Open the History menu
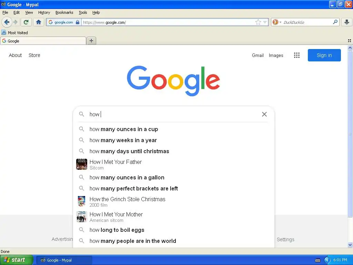 coord(44,12)
